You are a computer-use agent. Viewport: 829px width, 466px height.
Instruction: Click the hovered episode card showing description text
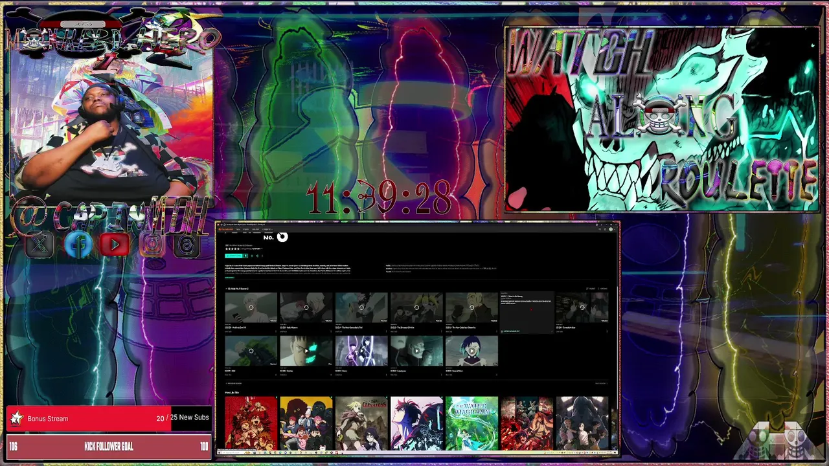(x=527, y=313)
